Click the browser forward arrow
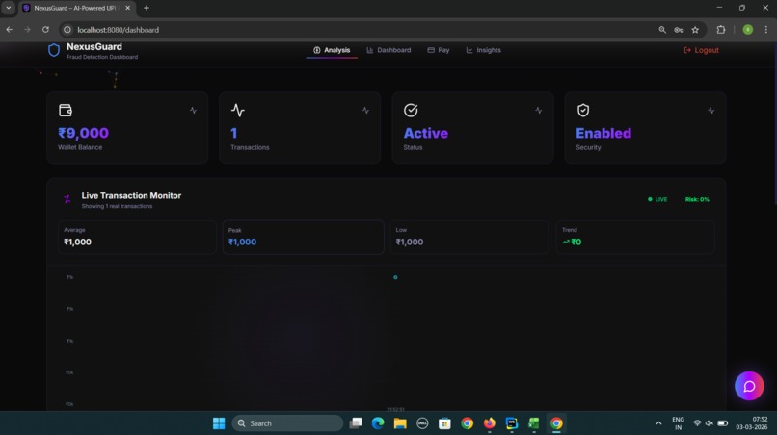Viewport: 777px width, 435px height. 27,30
